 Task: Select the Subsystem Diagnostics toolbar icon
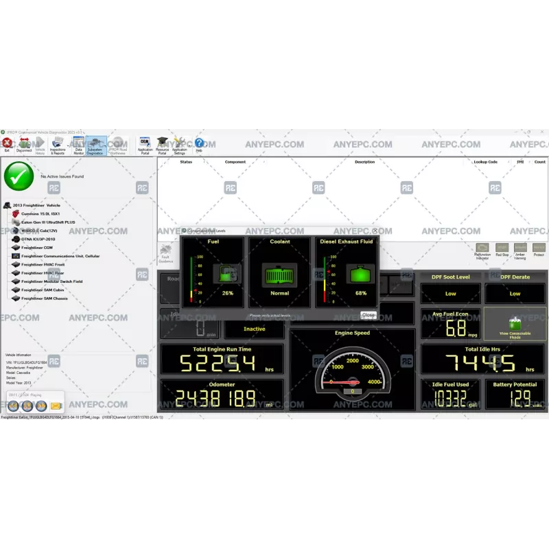(94, 145)
